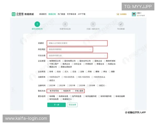The height and width of the screenshot is (125, 157).
Task: Check 国有企业 enterprise type
Action: pyautogui.click(x=93, y=61)
